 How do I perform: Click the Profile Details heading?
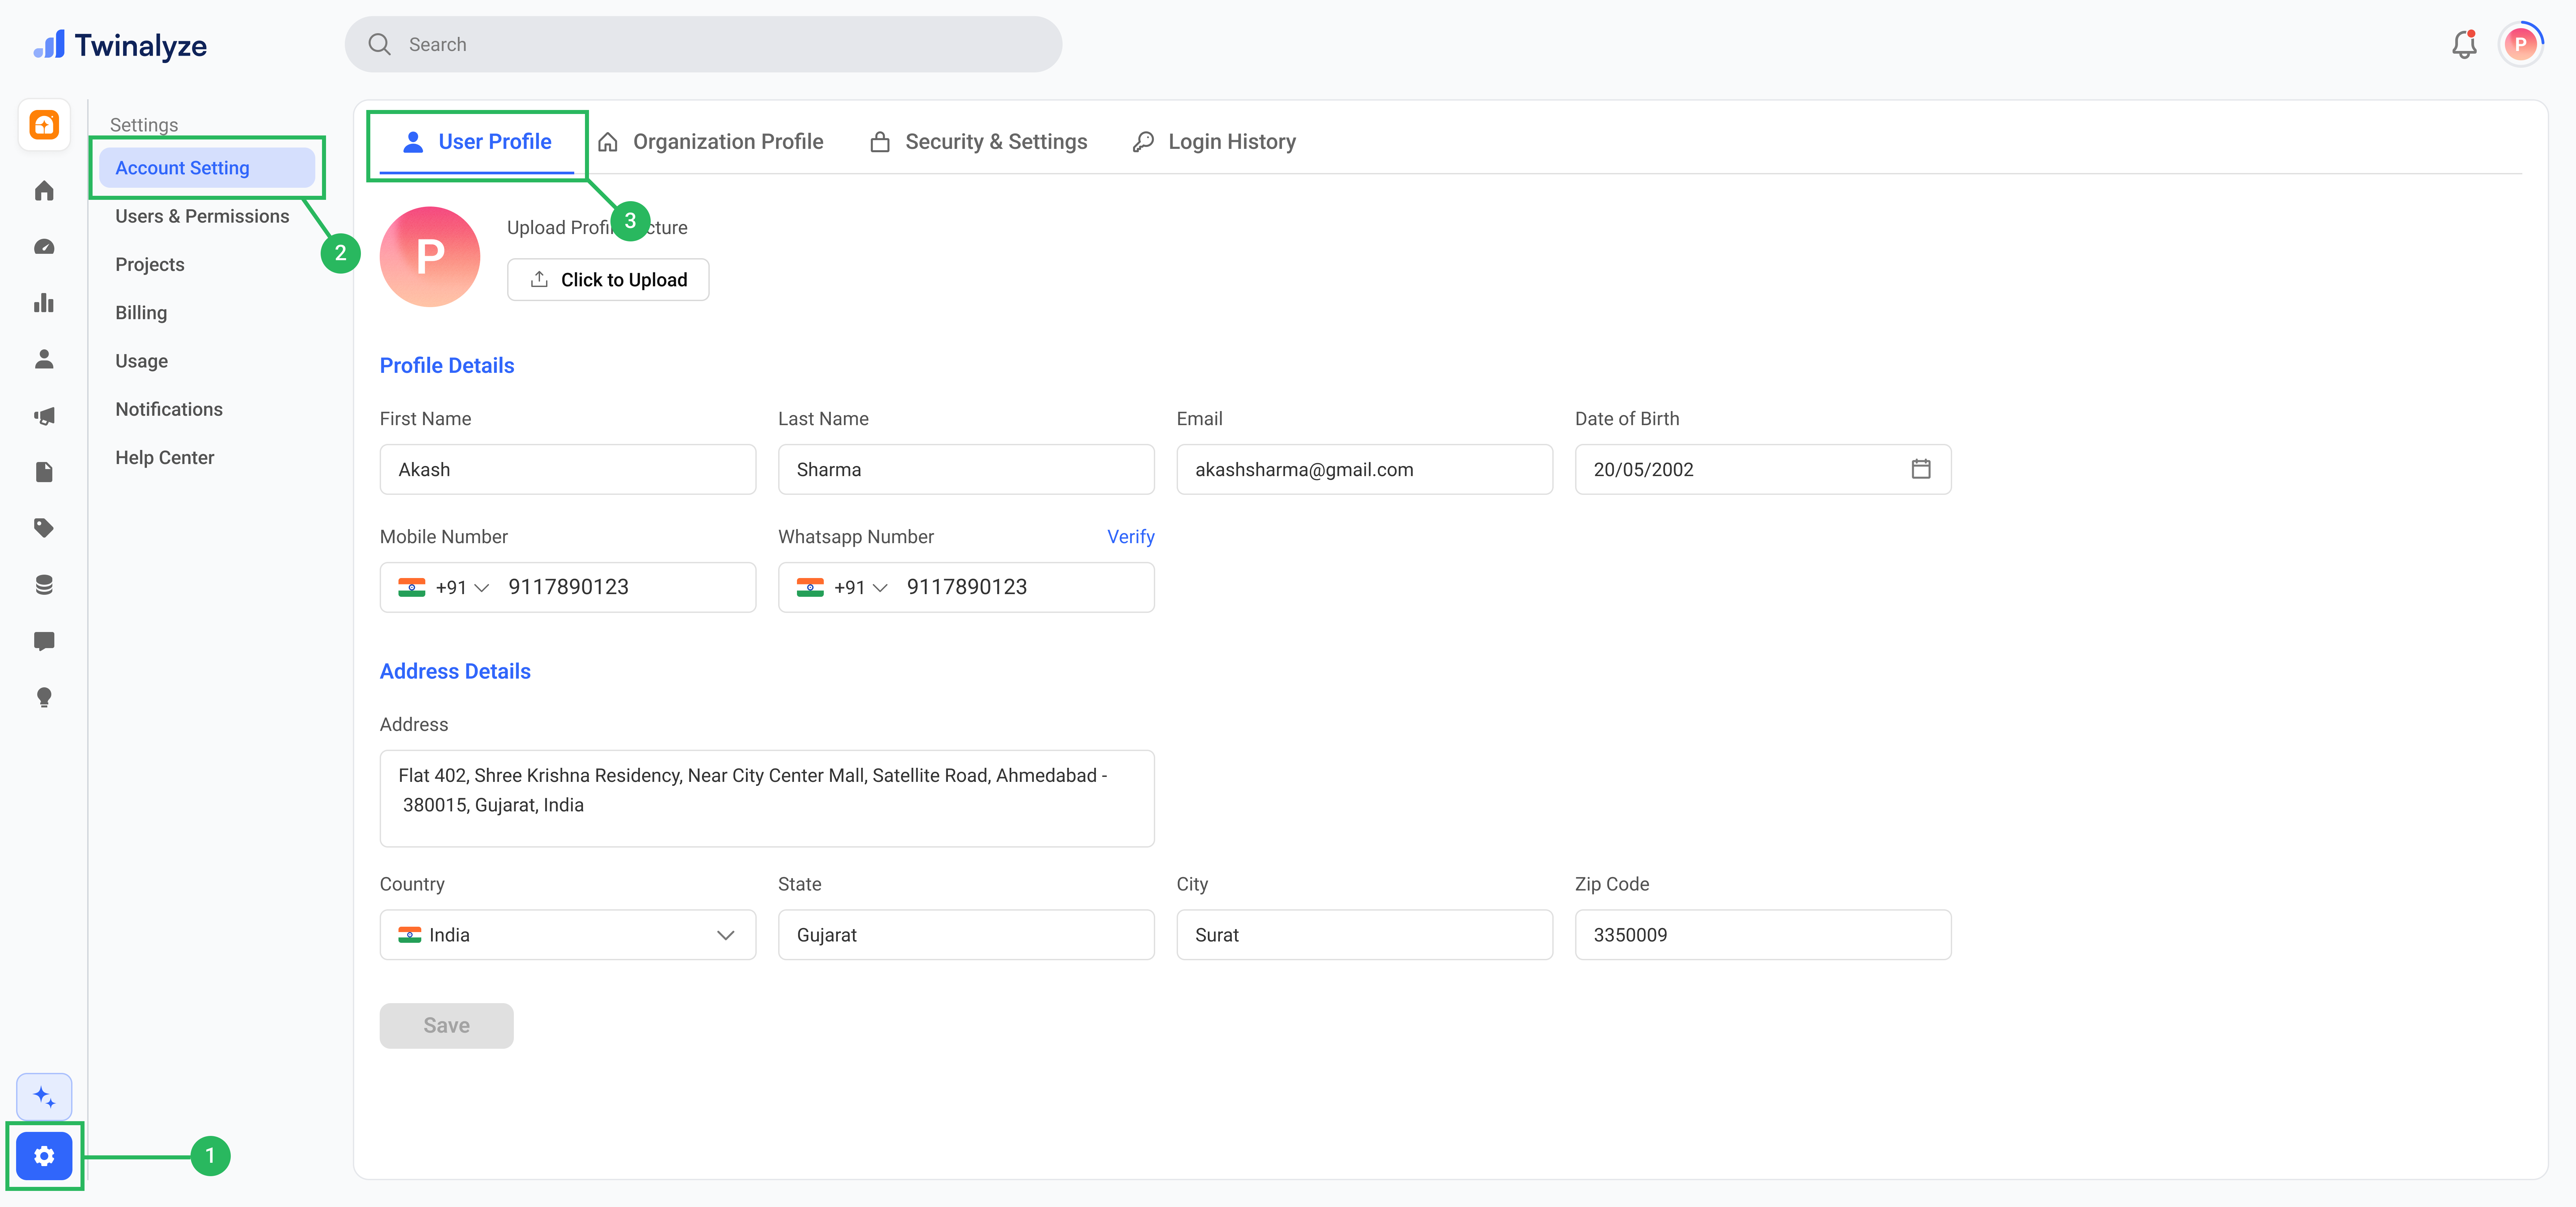coord(447,366)
